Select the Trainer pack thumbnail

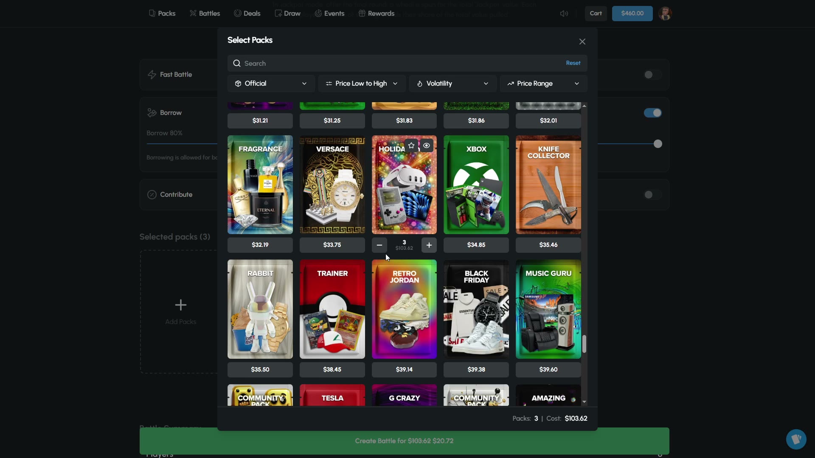point(332,309)
